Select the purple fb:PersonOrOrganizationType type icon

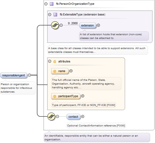51,4
